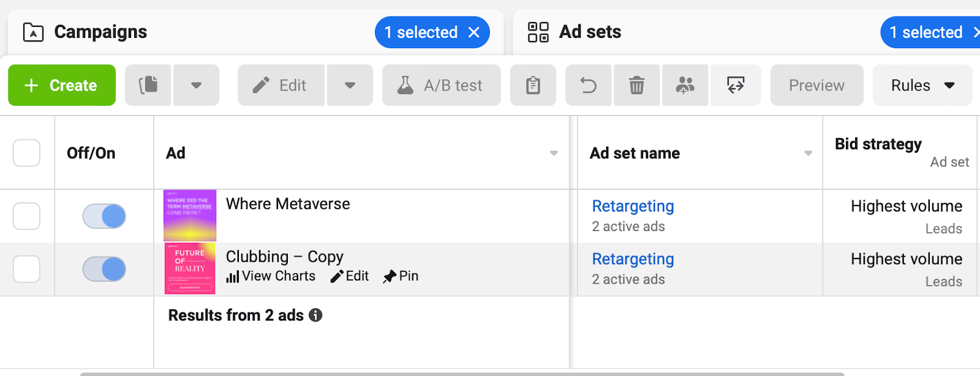Toggle the Clubbing – Copy ad switch
Screen dimensions: 980x376
104,269
